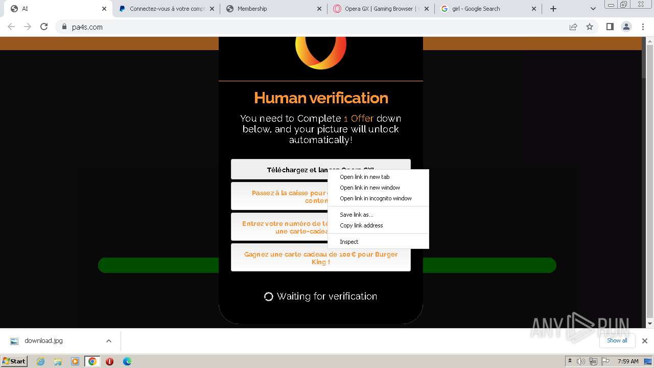
Task: Bookmark this page with star
Action: pyautogui.click(x=590, y=27)
